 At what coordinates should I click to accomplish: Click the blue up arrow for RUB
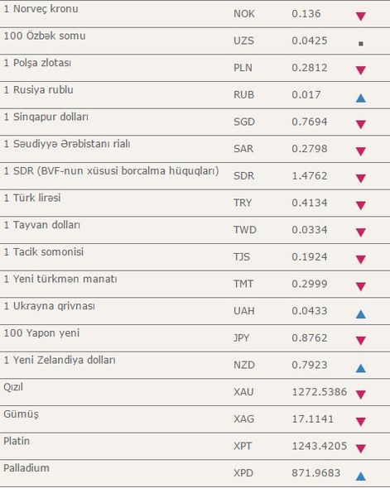click(360, 98)
